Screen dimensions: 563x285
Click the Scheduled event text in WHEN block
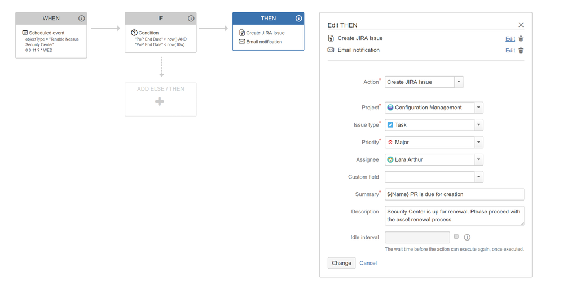point(47,33)
